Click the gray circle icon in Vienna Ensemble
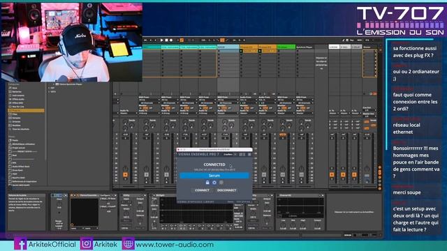This screenshot has width=447, height=251. coord(221,183)
